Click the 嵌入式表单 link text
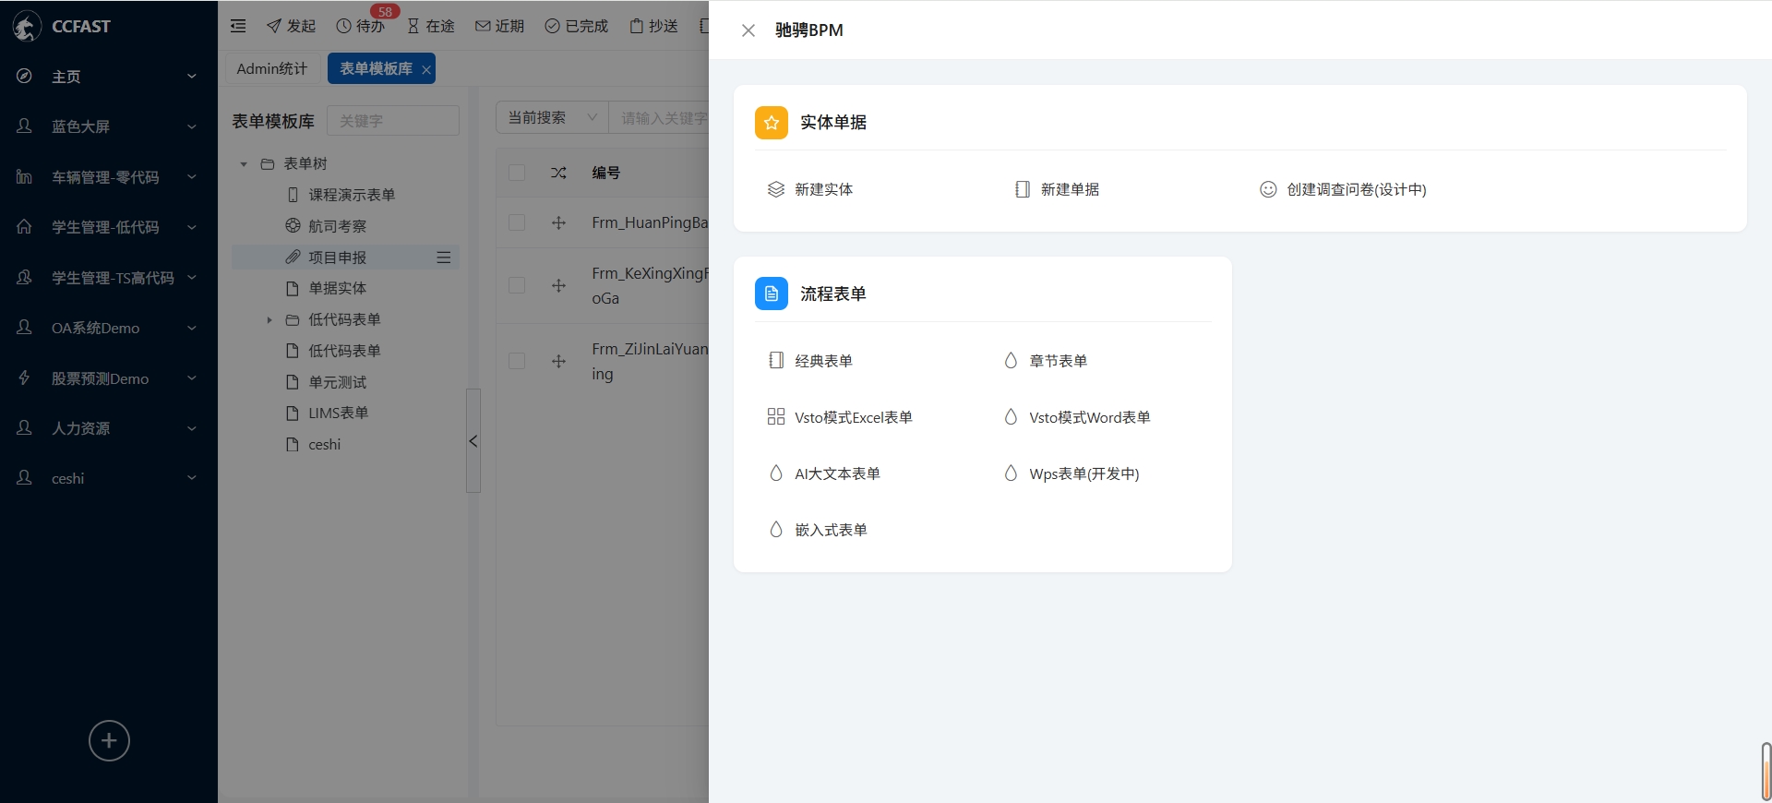The image size is (1772, 803). pos(831,530)
